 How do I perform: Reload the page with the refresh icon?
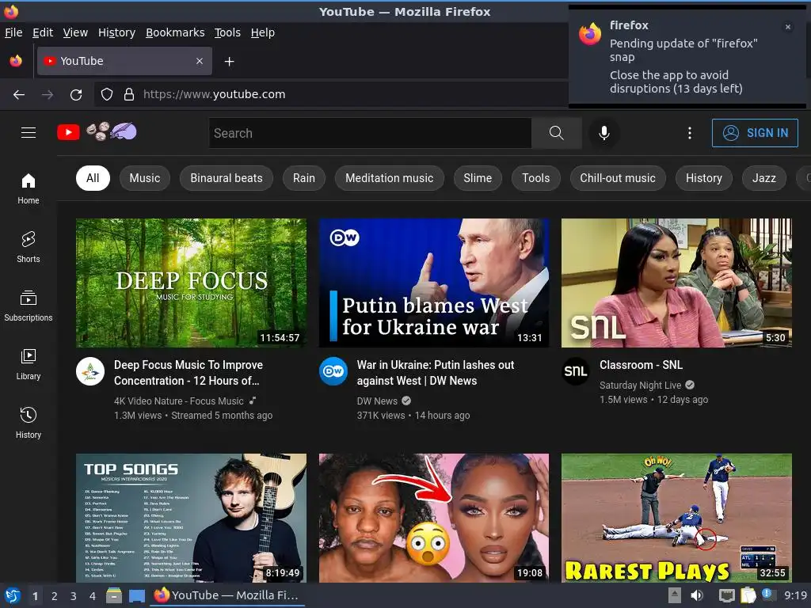coord(76,95)
